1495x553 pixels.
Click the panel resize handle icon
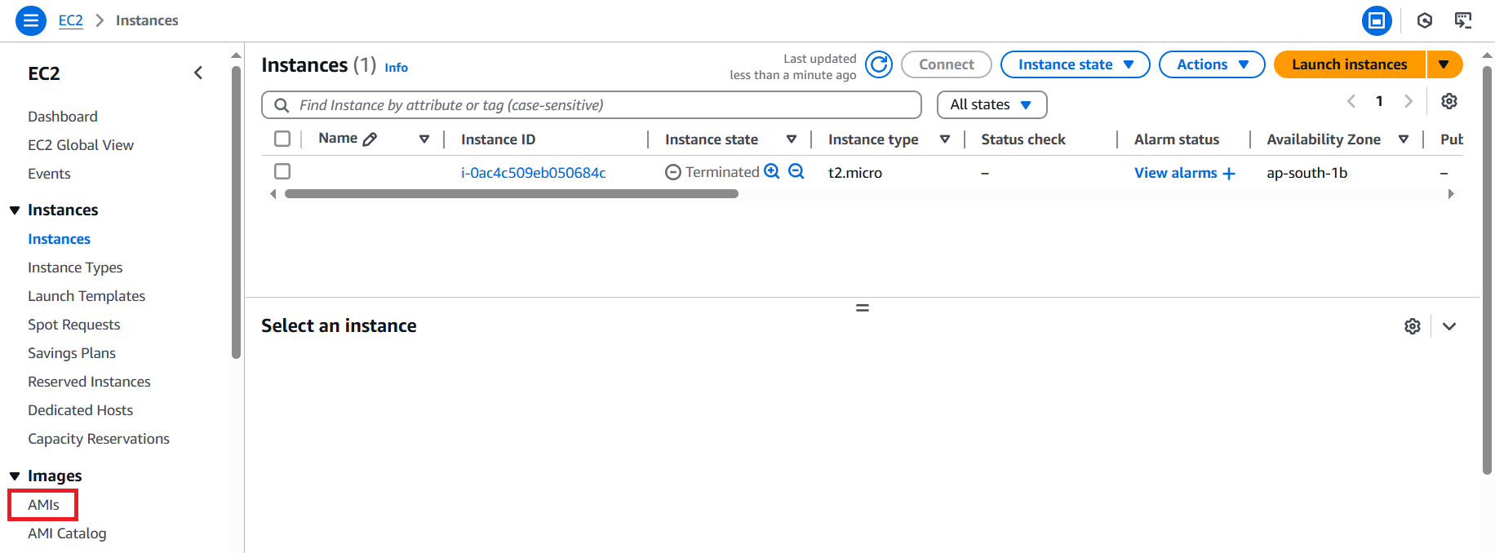(863, 308)
